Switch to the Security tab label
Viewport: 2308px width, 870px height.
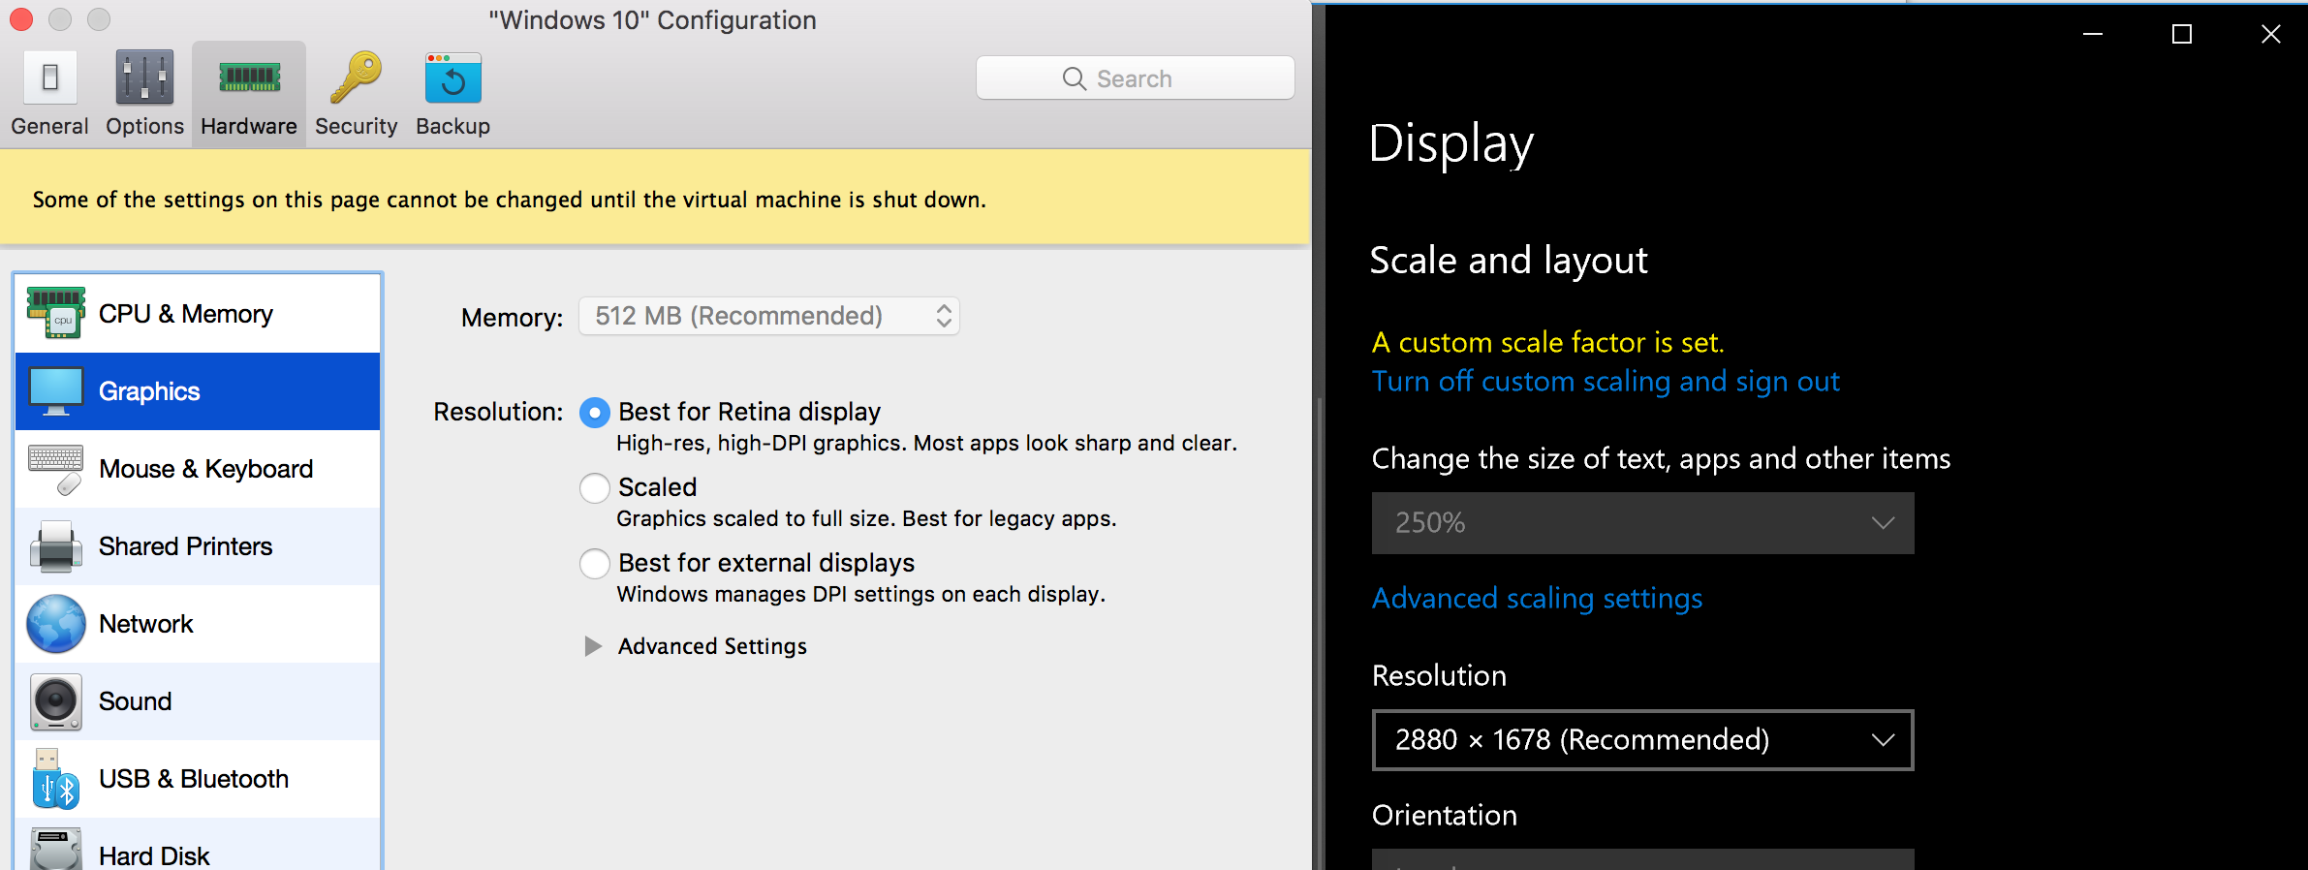[x=356, y=126]
